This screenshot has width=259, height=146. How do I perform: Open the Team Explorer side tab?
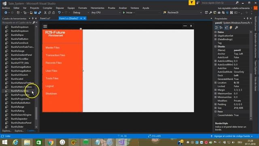pos(255,67)
